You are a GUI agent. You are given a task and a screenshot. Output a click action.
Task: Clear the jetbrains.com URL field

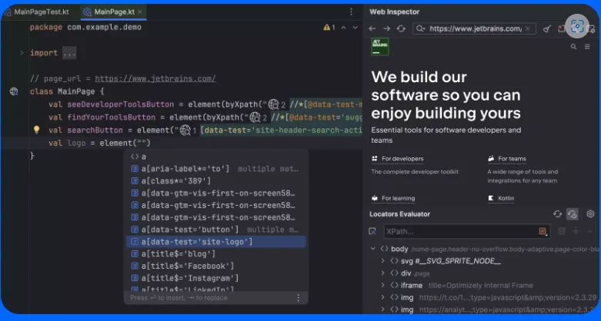pyautogui.click(x=528, y=28)
